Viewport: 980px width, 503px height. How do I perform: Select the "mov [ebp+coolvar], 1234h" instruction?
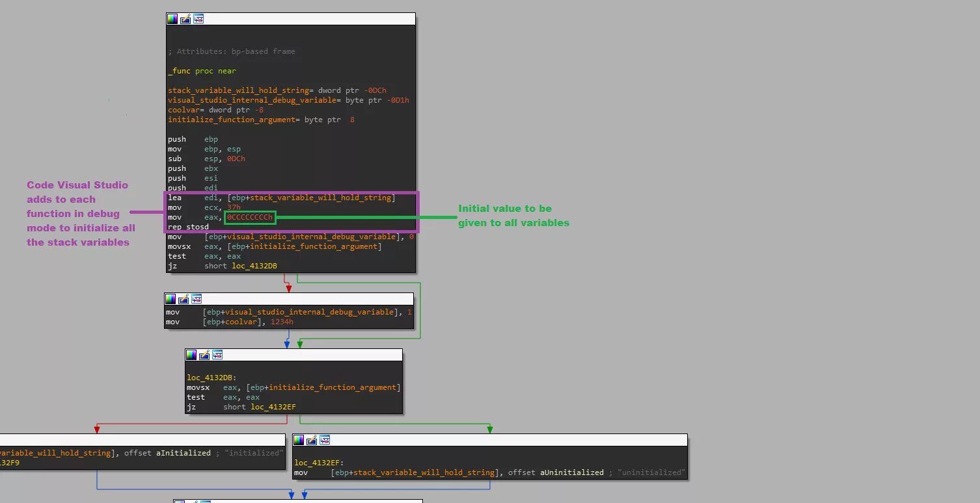tap(230, 322)
